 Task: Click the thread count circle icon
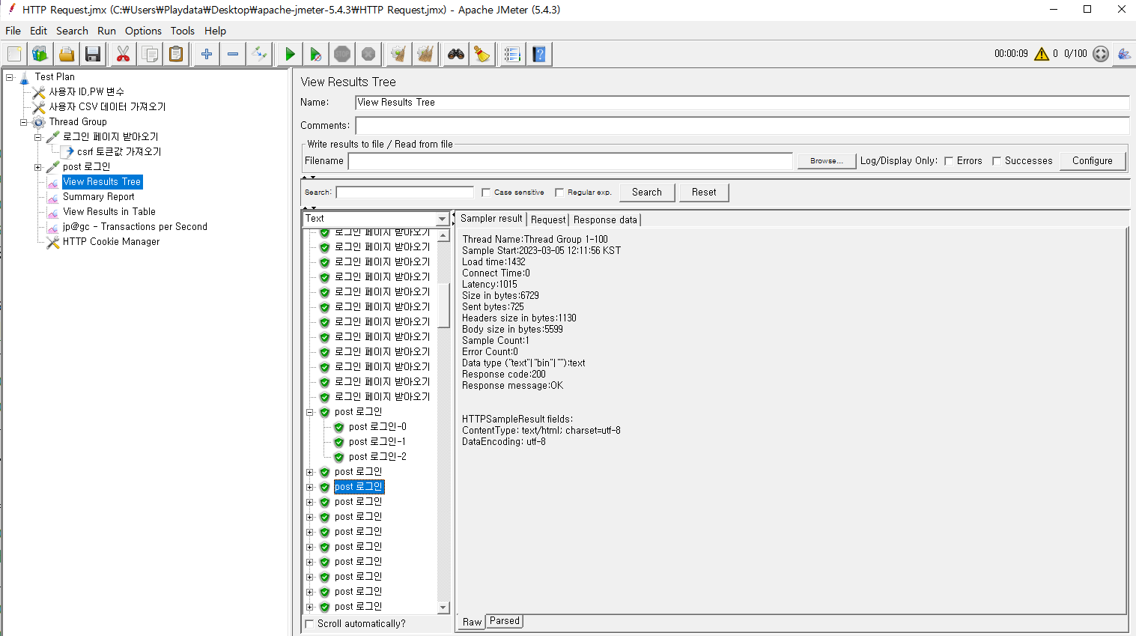[1101, 54]
